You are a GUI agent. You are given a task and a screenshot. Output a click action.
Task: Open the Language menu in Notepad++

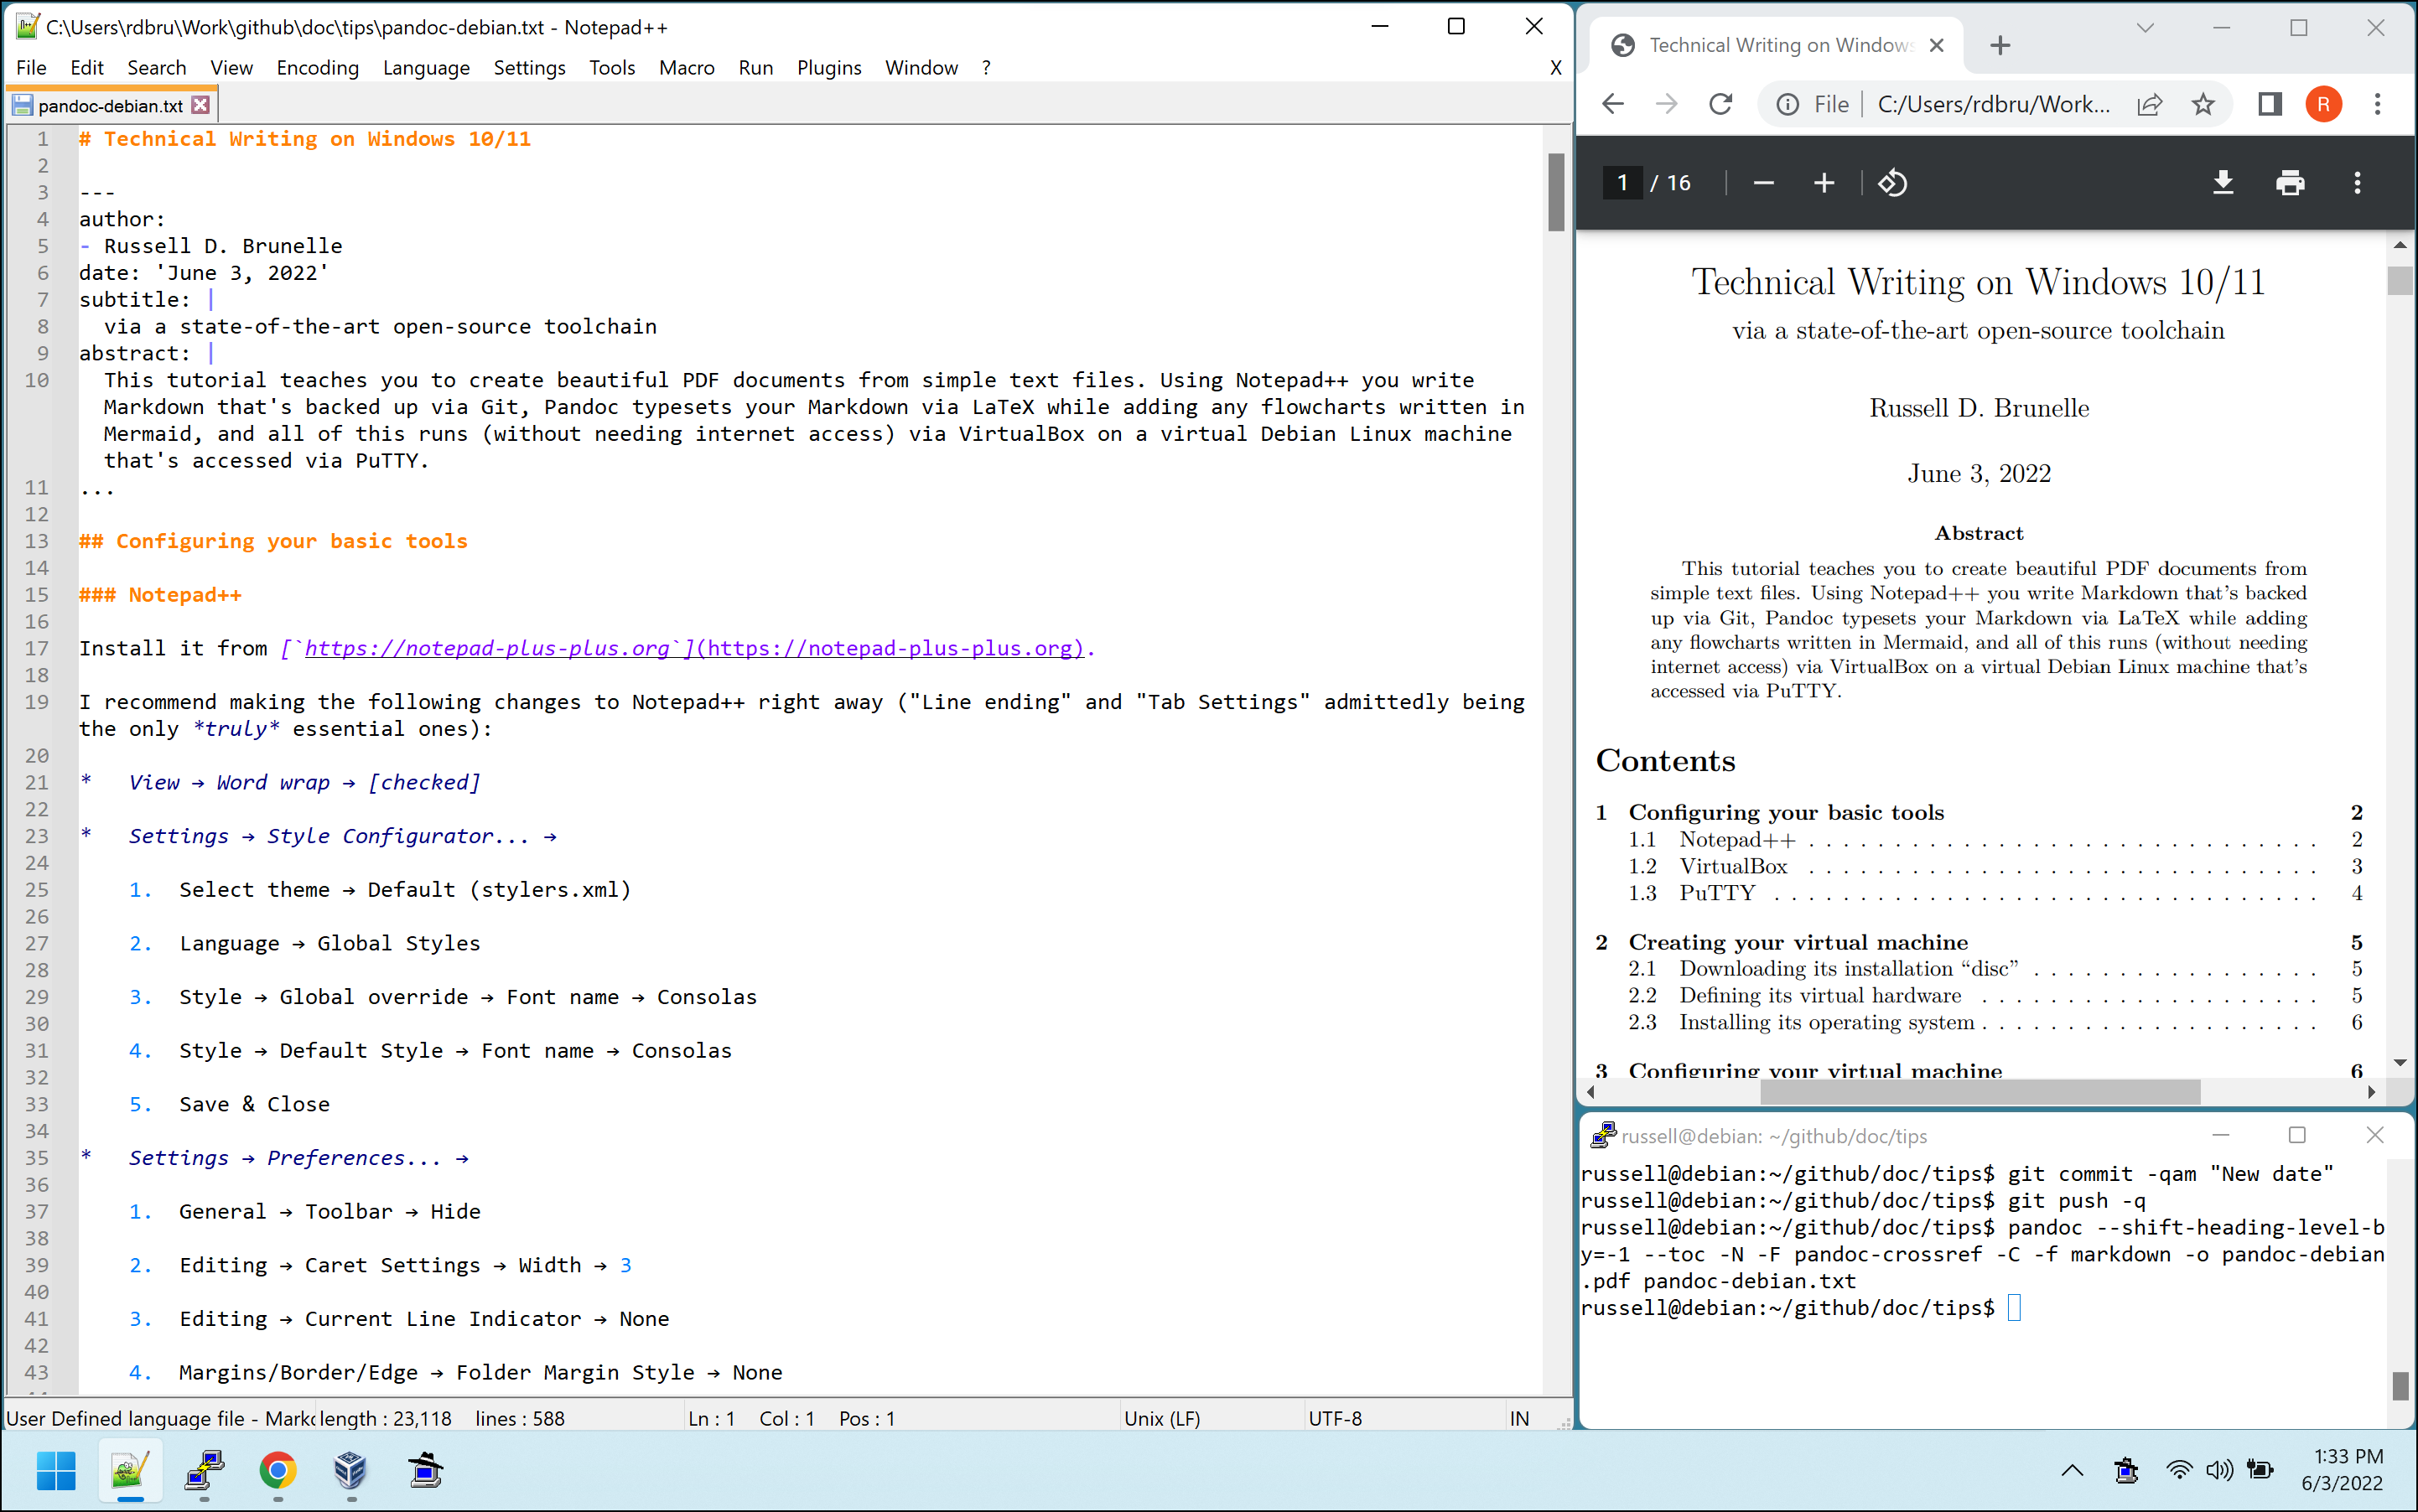point(426,67)
